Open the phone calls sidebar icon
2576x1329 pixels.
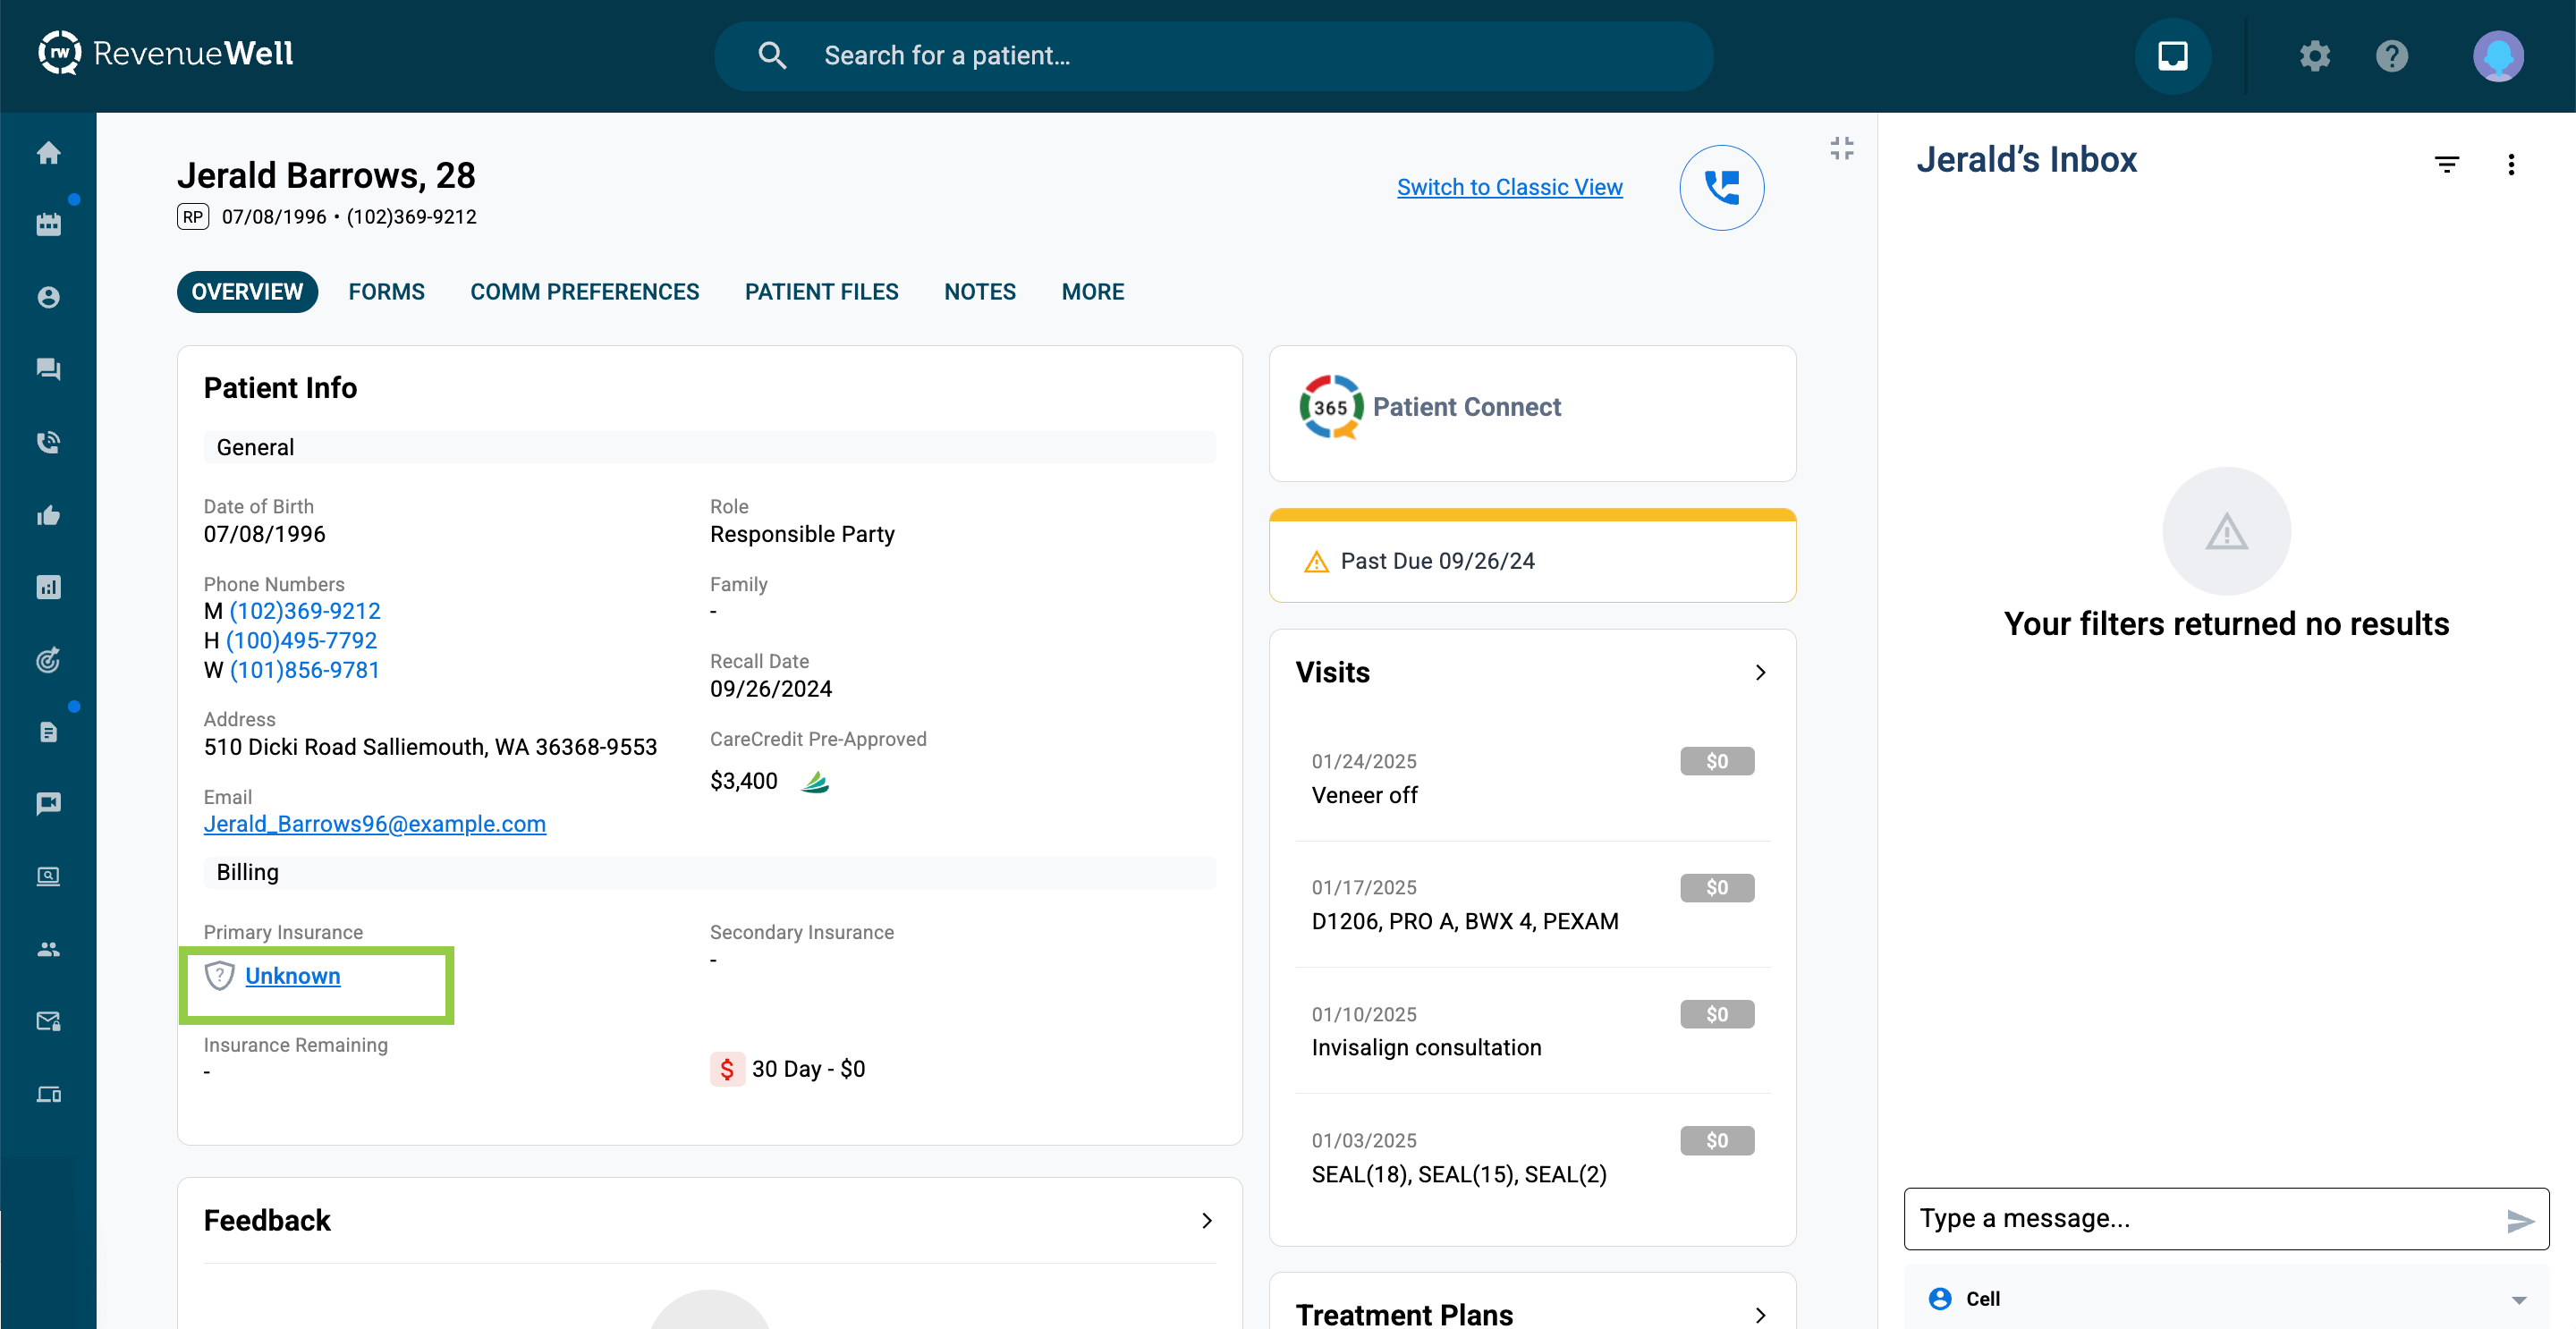point(48,442)
